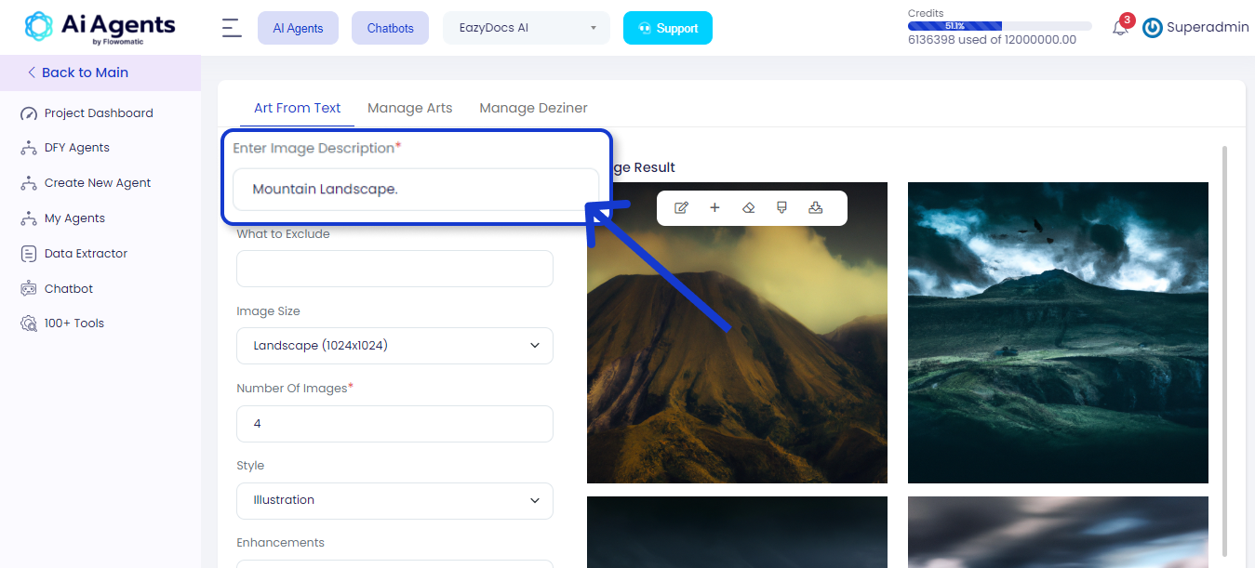The image size is (1255, 568).
Task: Open the EazyDocs AI project selector
Action: [527, 28]
